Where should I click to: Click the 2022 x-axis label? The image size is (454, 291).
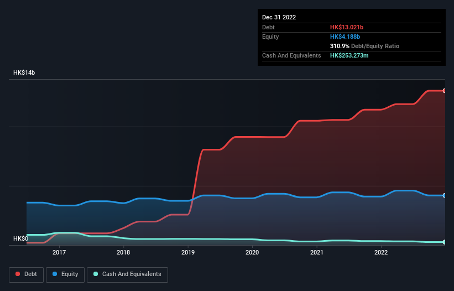[381, 252]
